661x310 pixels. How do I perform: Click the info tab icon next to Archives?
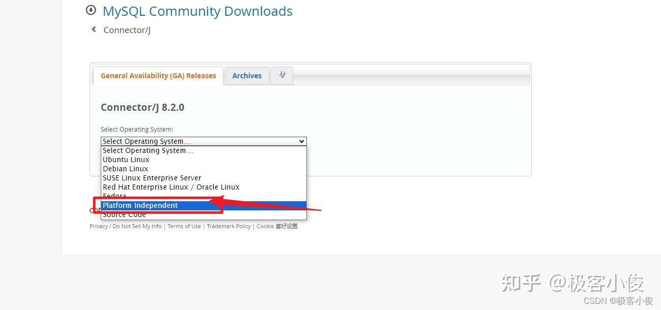tap(281, 74)
